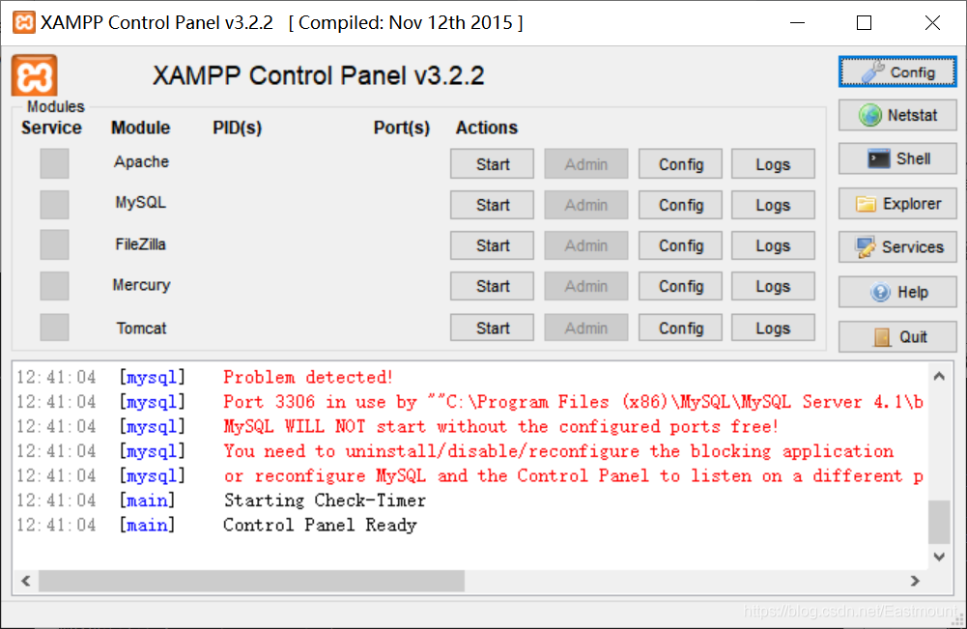View Tomcat Logs
This screenshot has height=629, width=967.
pos(773,328)
